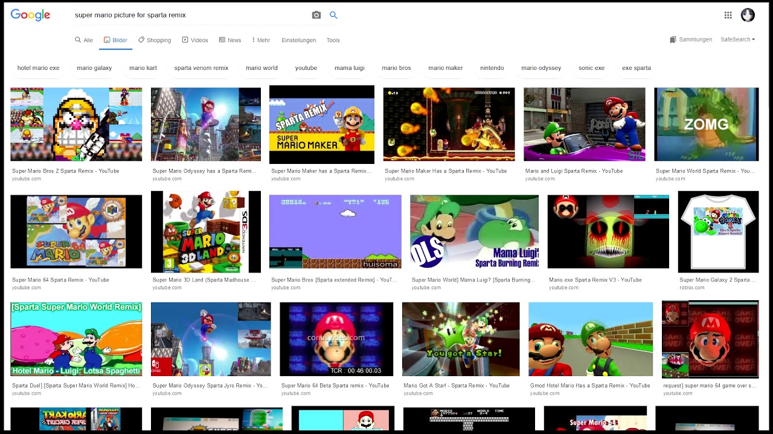Open Einstellungen settings menu

pyautogui.click(x=299, y=40)
